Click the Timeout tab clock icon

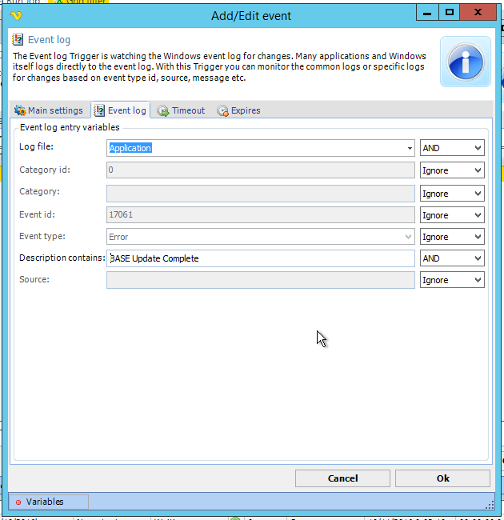tap(163, 110)
